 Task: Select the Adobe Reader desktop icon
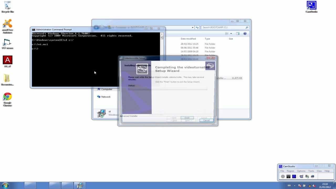(8, 62)
